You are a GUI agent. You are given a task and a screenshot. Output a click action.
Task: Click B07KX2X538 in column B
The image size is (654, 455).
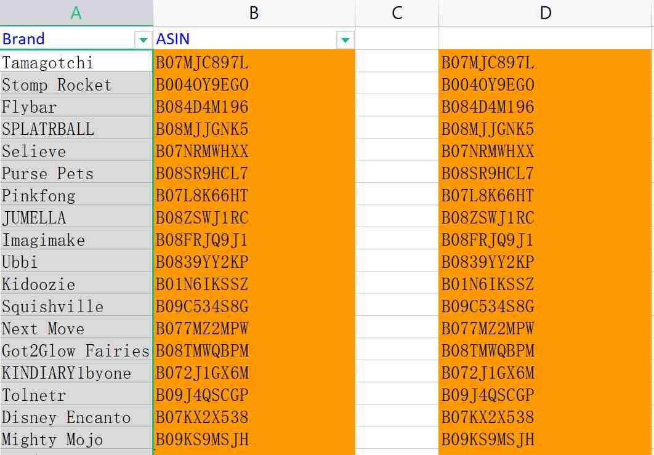pos(254,417)
